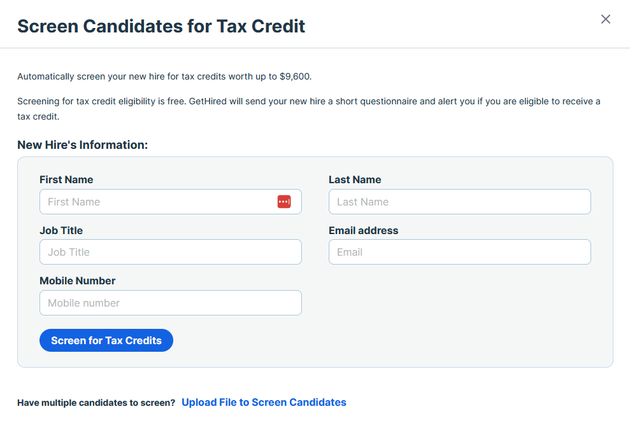Click the Email address input box
This screenshot has width=630, height=423.
[459, 252]
